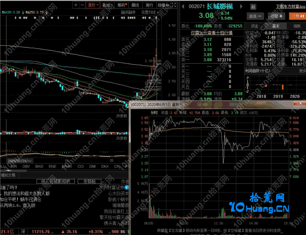Select DMI indicator tab
Screen dimensions: 306x235
coord(93,166)
